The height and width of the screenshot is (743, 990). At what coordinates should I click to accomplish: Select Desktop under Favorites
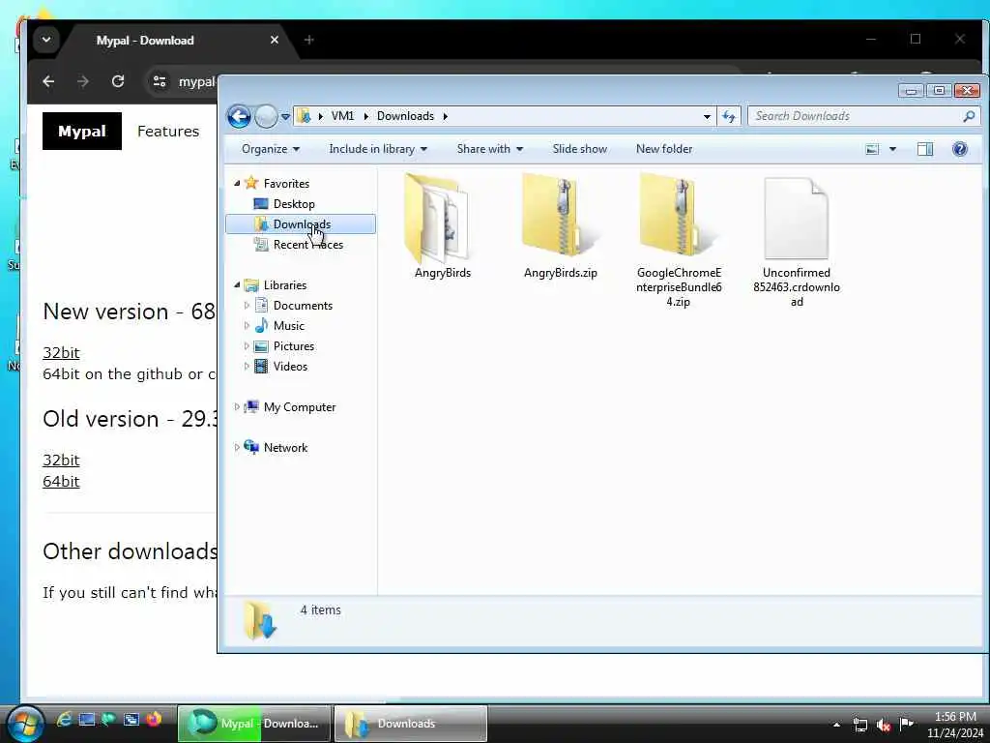294,203
